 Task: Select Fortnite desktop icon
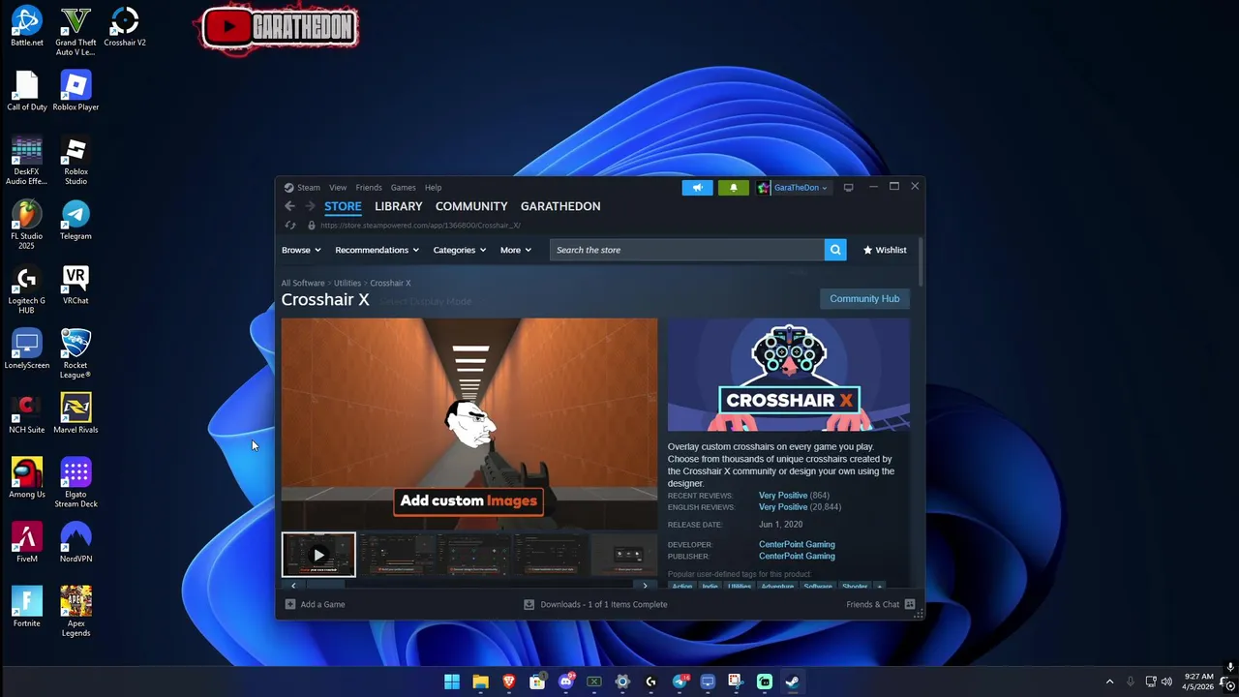pos(27,608)
